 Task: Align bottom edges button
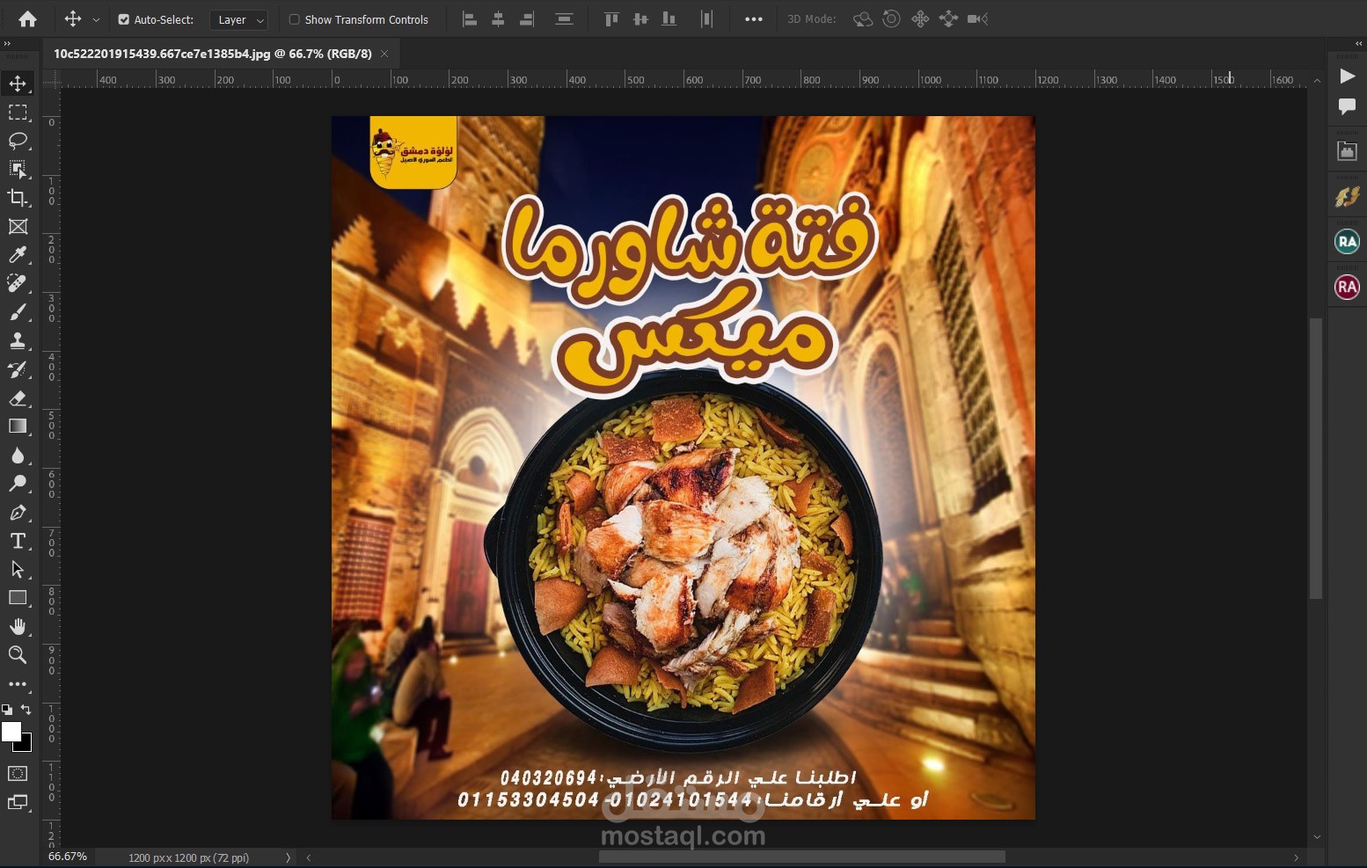click(669, 18)
